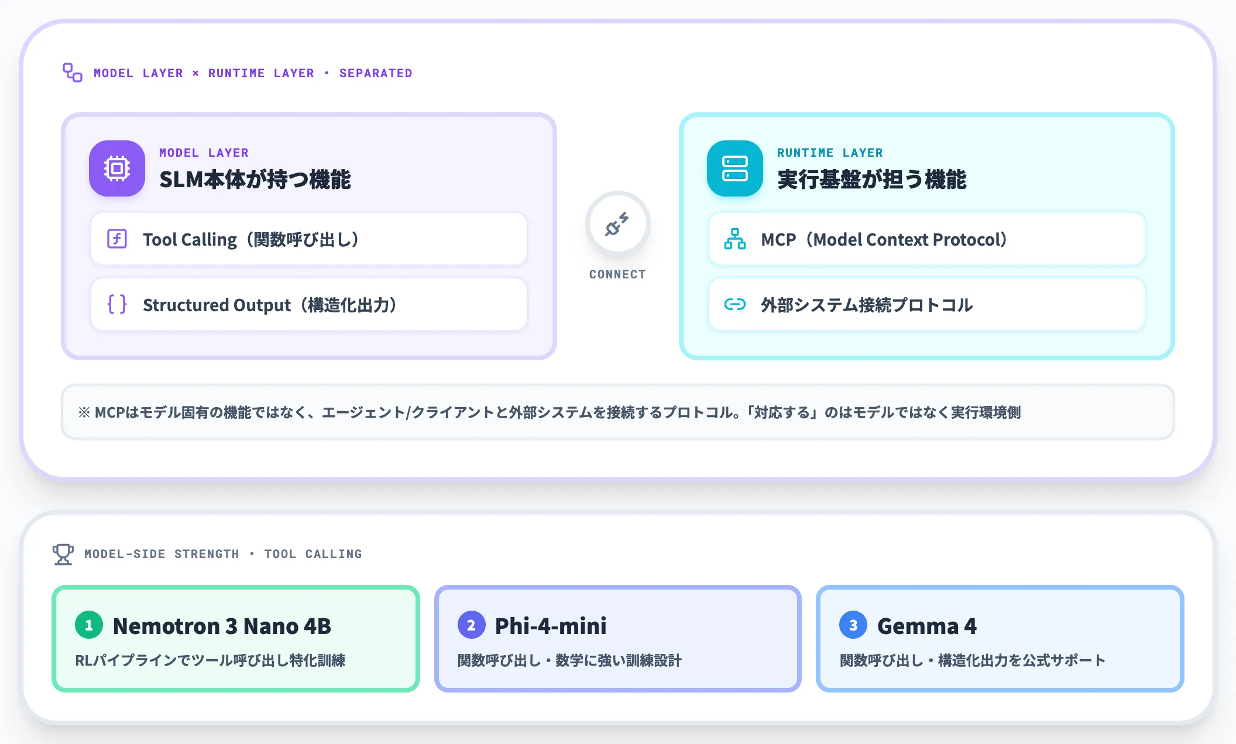Click the SLM本体が持つ機能 heading

coord(255,180)
